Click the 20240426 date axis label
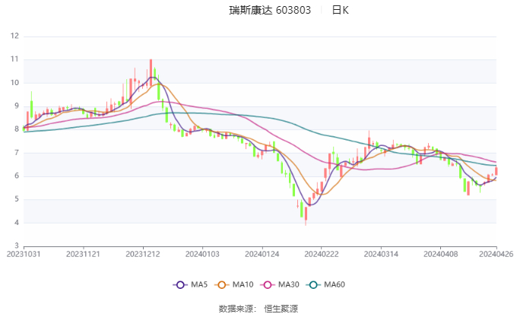The image size is (517, 314). 496,254
